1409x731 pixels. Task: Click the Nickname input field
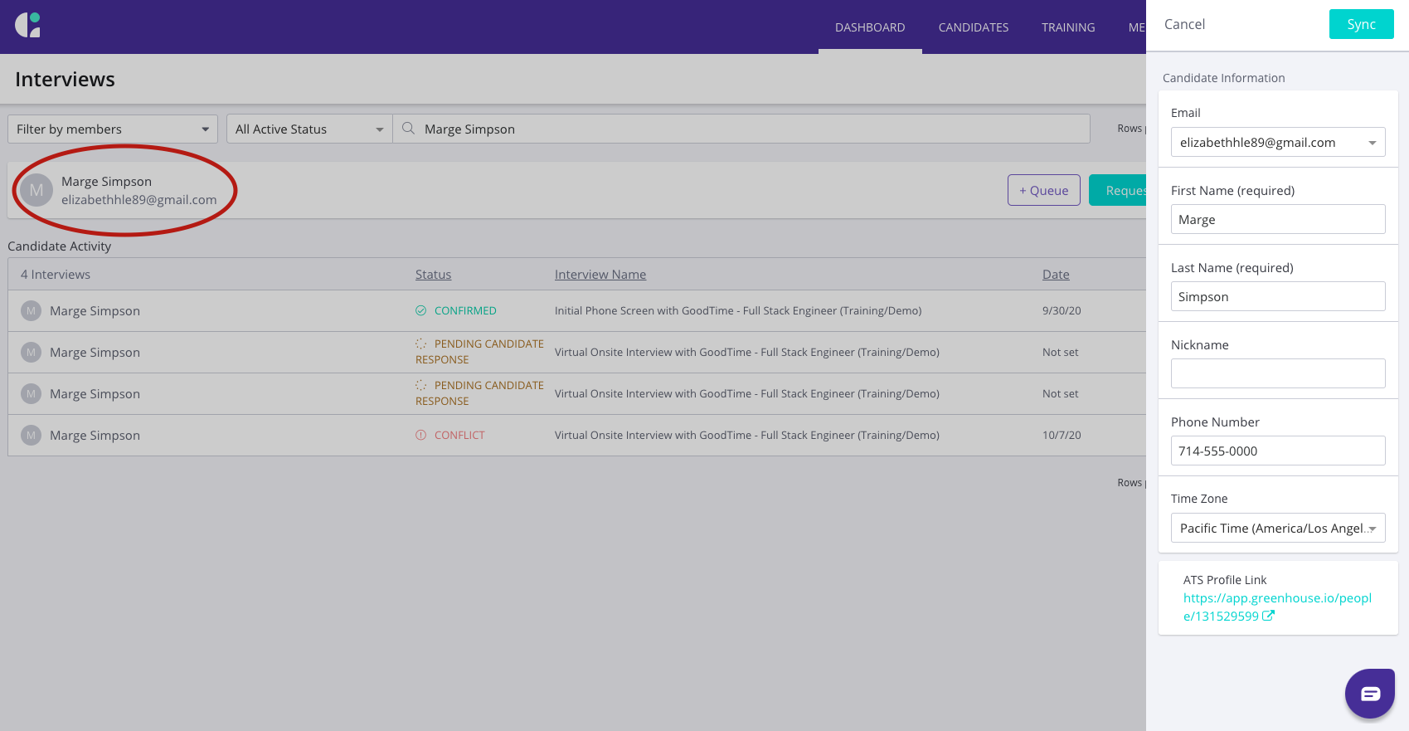[1277, 373]
